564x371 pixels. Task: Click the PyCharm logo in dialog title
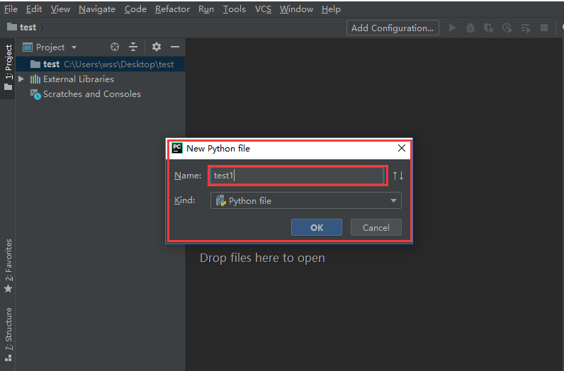(x=177, y=148)
